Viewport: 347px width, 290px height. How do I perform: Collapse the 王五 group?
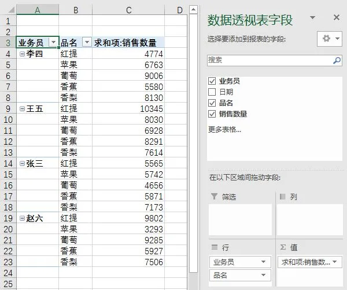coord(22,108)
